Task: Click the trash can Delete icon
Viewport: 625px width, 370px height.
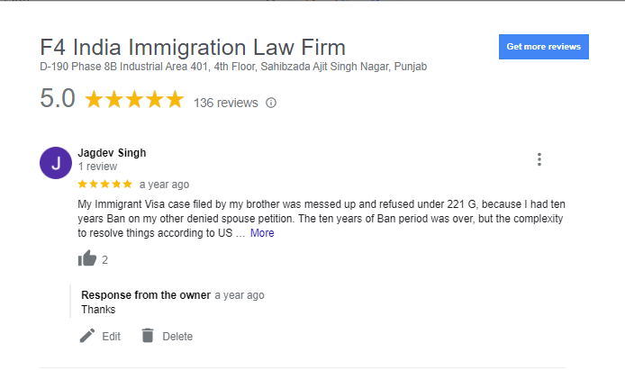Action: coord(148,336)
